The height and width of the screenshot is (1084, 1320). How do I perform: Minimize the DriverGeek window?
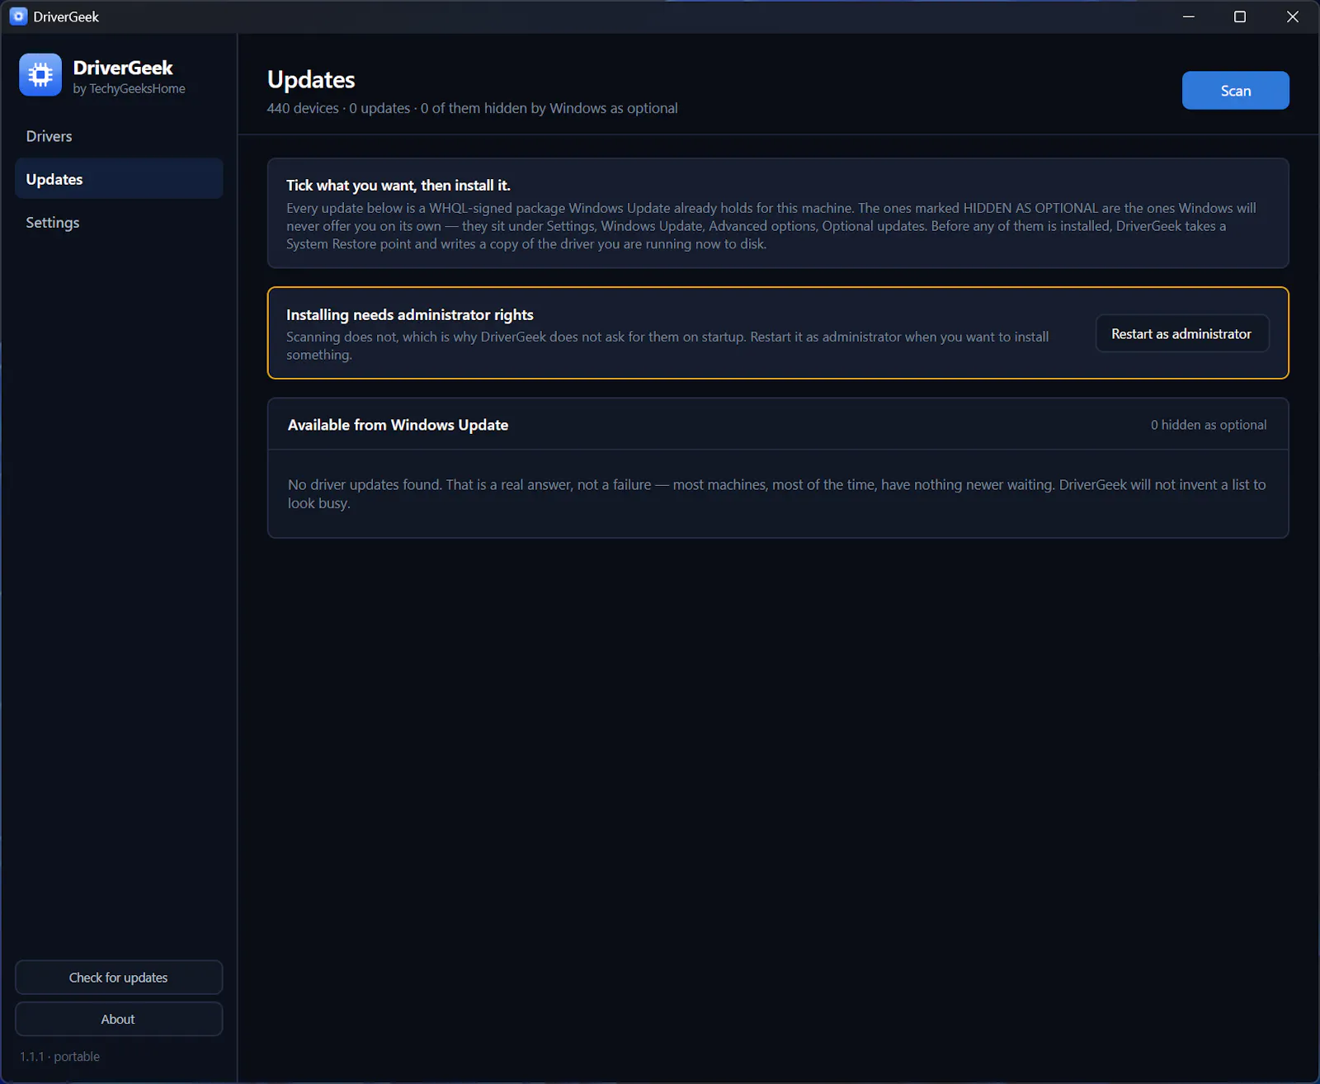pyautogui.click(x=1189, y=16)
